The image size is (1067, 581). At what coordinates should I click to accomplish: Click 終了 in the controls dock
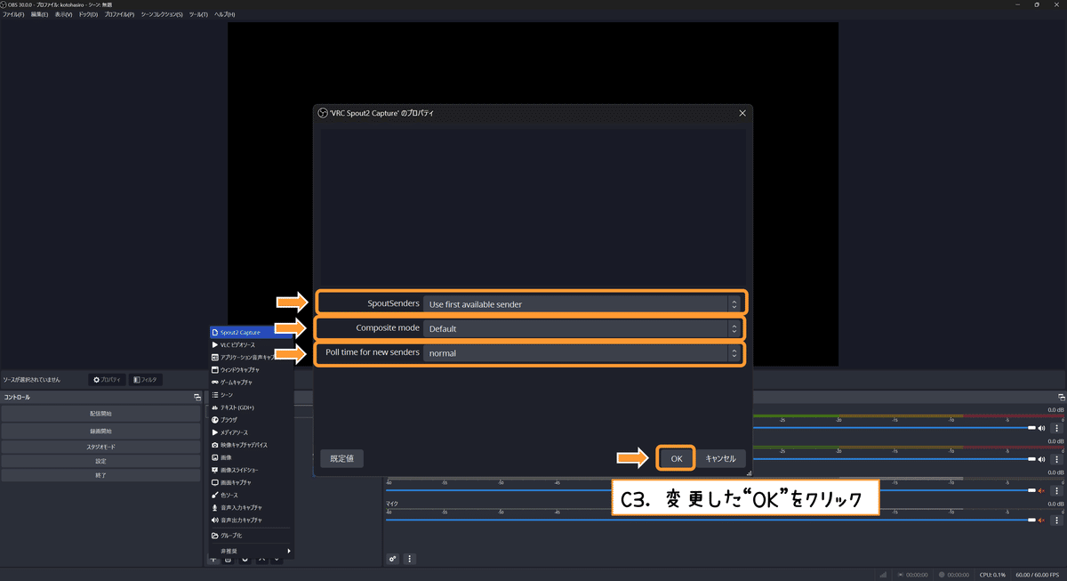[100, 475]
